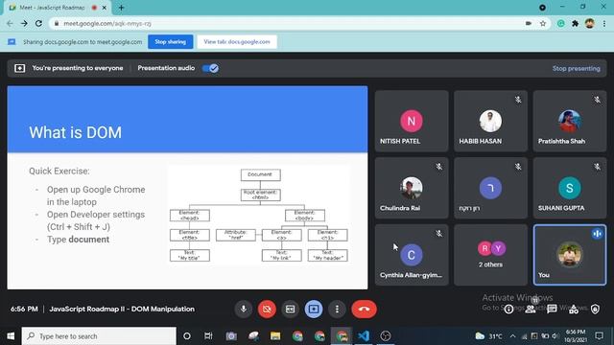
Task: Open Chrome three-dot menu
Action: [604, 23]
